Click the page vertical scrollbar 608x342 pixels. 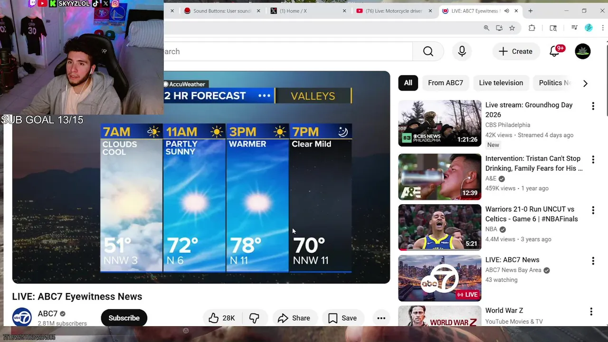[606, 79]
